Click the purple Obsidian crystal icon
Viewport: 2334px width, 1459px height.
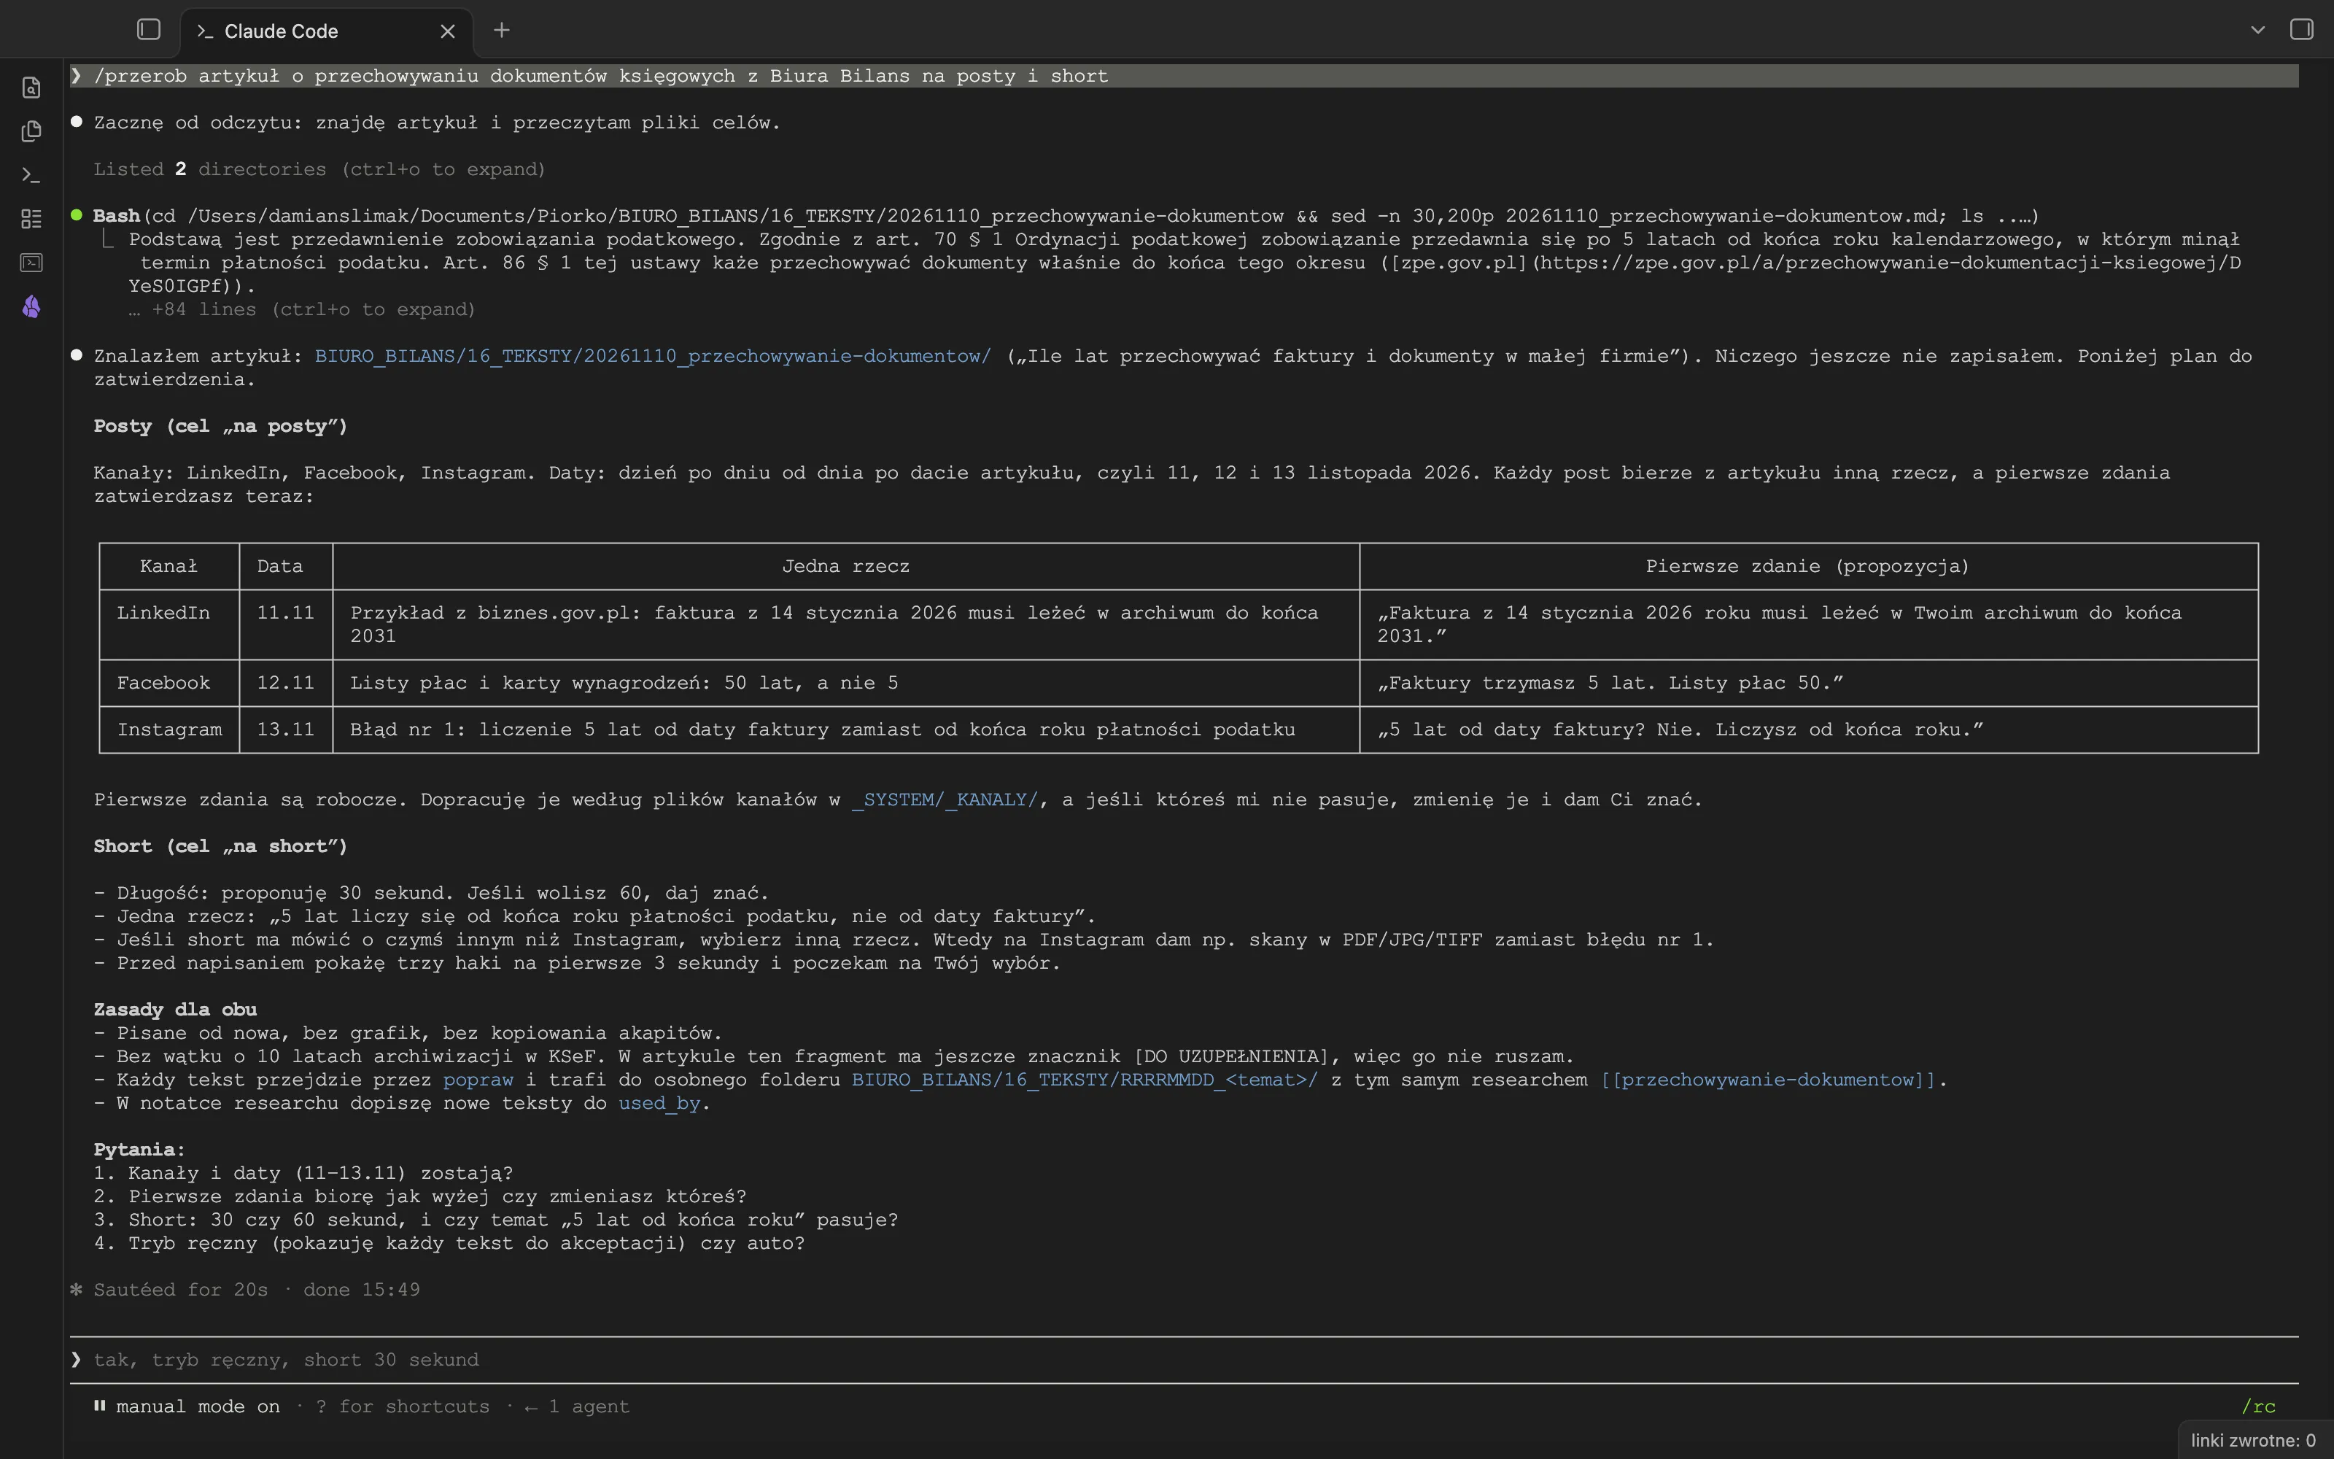pos(31,307)
